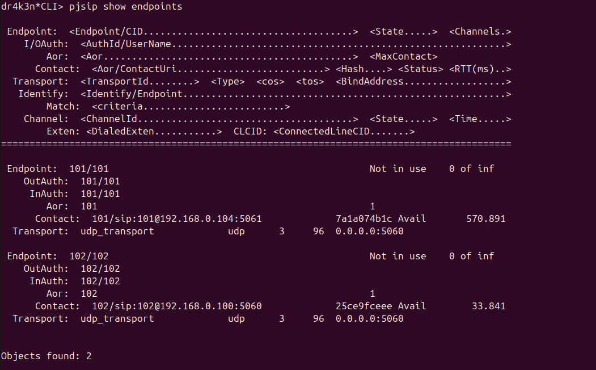
Task: Click 'Not in use' state for endpoint 101
Action: (x=398, y=169)
